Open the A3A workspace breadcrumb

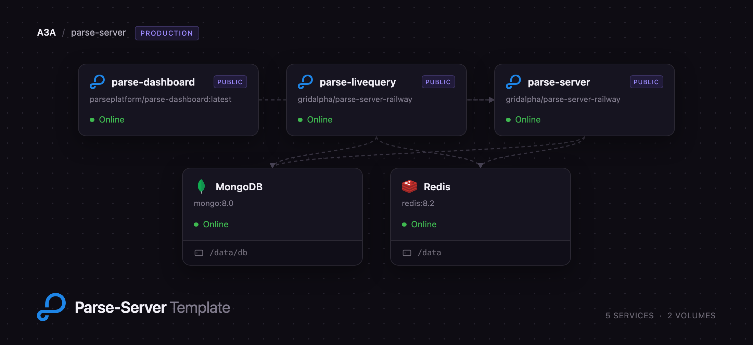tap(46, 33)
